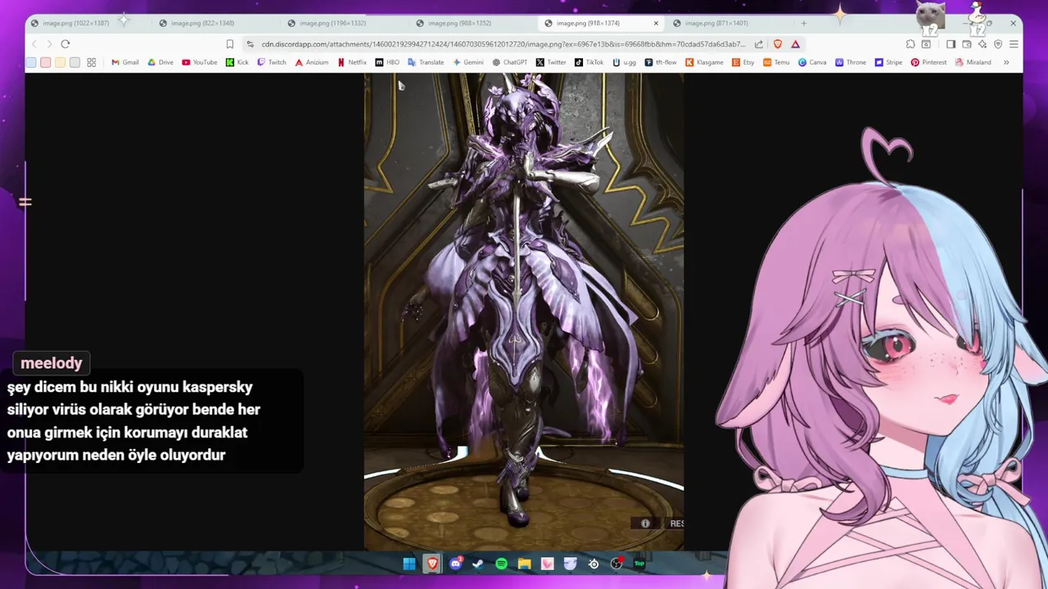Click the red bookmark folder icon
The image size is (1048, 589).
46,62
